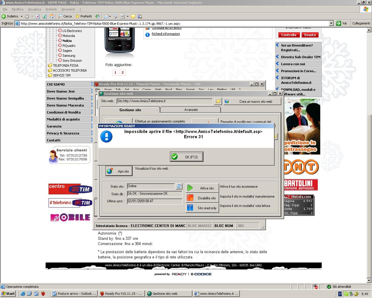
Task: Expand the Word edit dropdown arrow
Action: click(128, 16)
